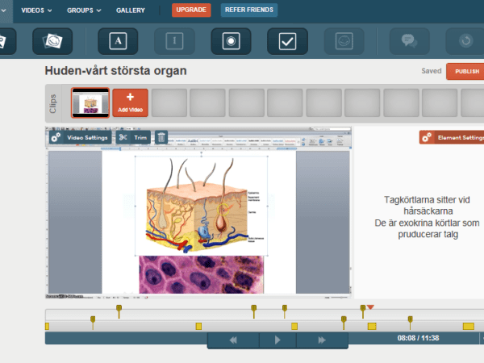
Task: Click the delete clip trash icon
Action: tap(161, 138)
